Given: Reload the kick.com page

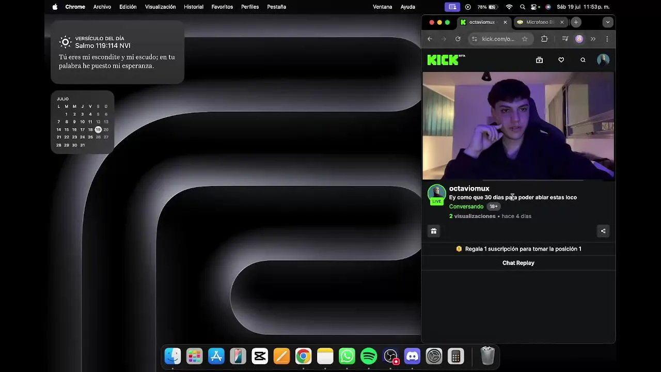Looking at the screenshot, I should pyautogui.click(x=458, y=39).
